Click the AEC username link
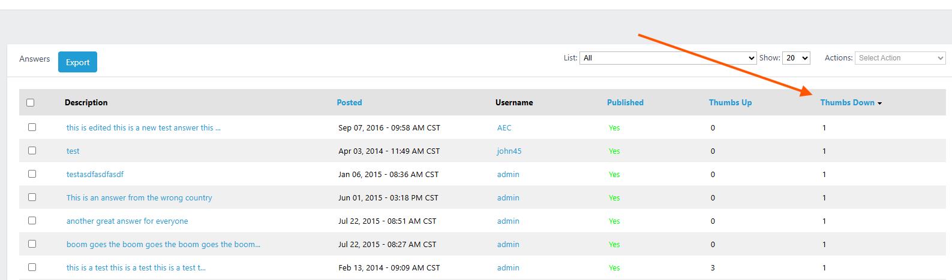 (x=504, y=128)
